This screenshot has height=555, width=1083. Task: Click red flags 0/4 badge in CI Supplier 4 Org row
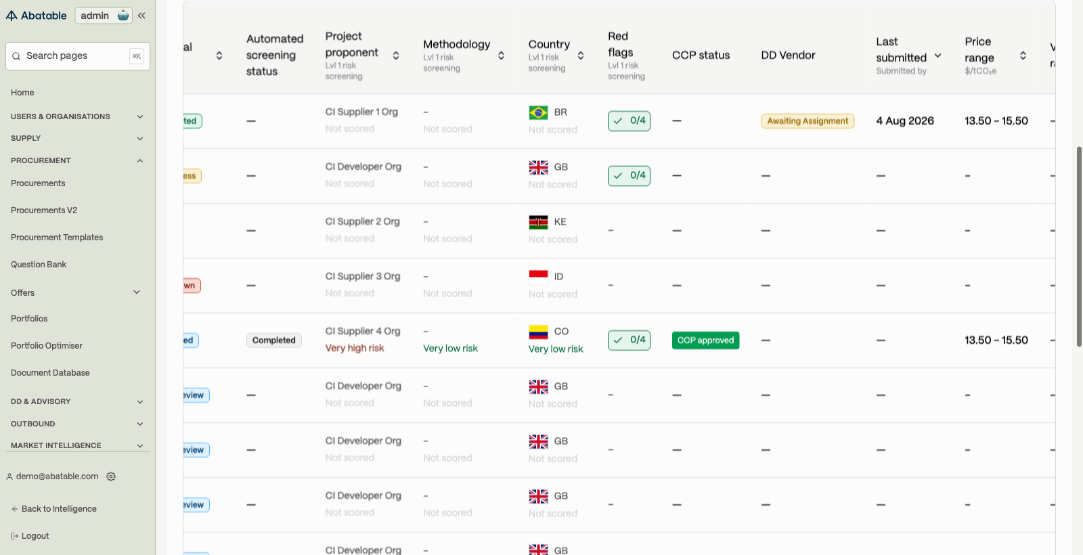click(629, 340)
